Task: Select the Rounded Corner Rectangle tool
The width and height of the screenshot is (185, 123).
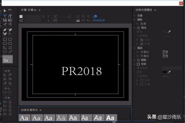Action: click(10, 39)
